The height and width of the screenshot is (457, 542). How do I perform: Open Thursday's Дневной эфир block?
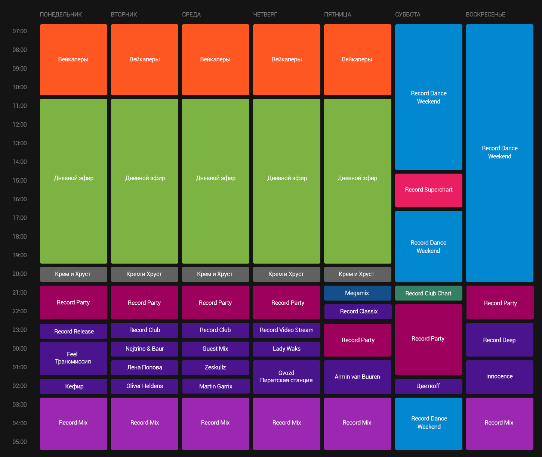[287, 181]
